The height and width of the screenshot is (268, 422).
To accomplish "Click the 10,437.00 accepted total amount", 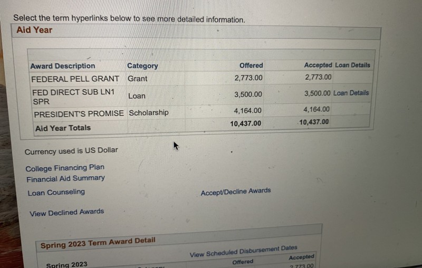I will click(x=314, y=122).
